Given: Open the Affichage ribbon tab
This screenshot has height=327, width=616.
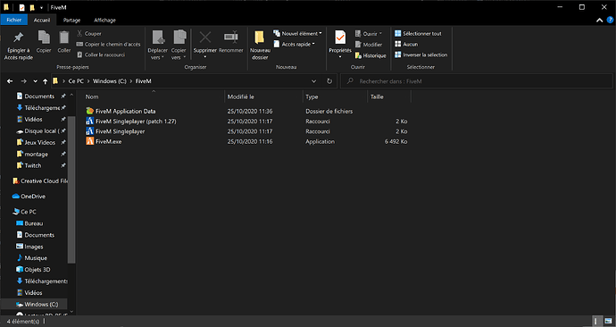Looking at the screenshot, I should click(104, 20).
